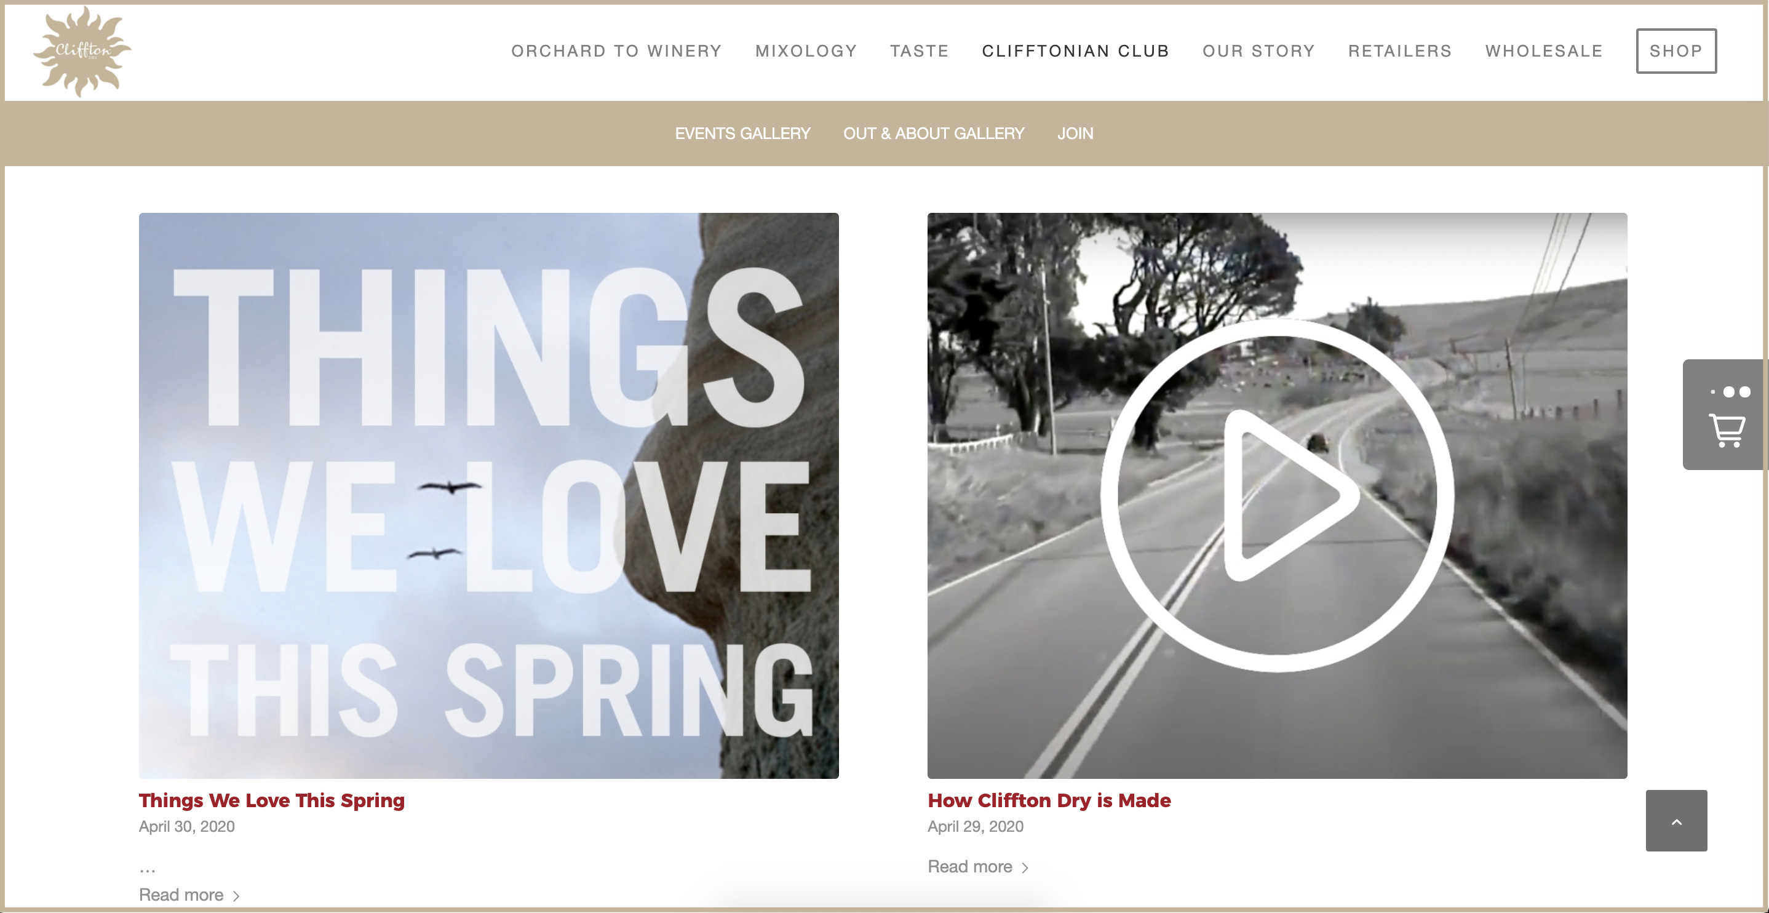Image resolution: width=1769 pixels, height=913 pixels.
Task: Open the Things We Love This Spring thumbnail
Action: pos(488,495)
